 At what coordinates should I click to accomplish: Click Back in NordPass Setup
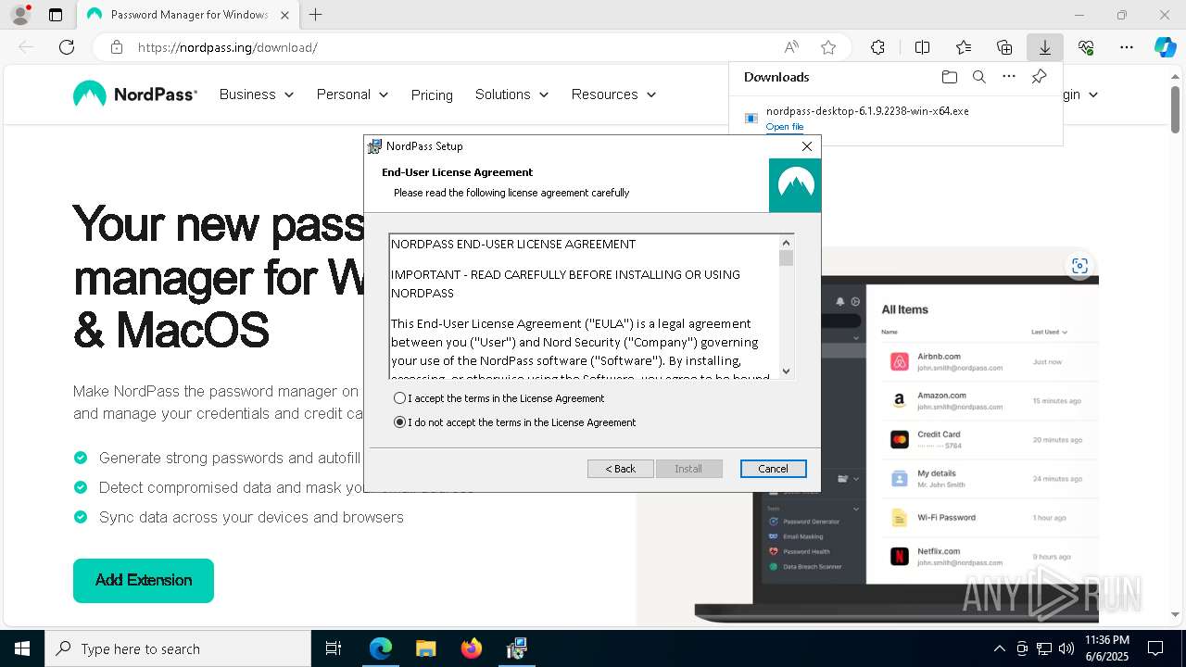tap(621, 469)
